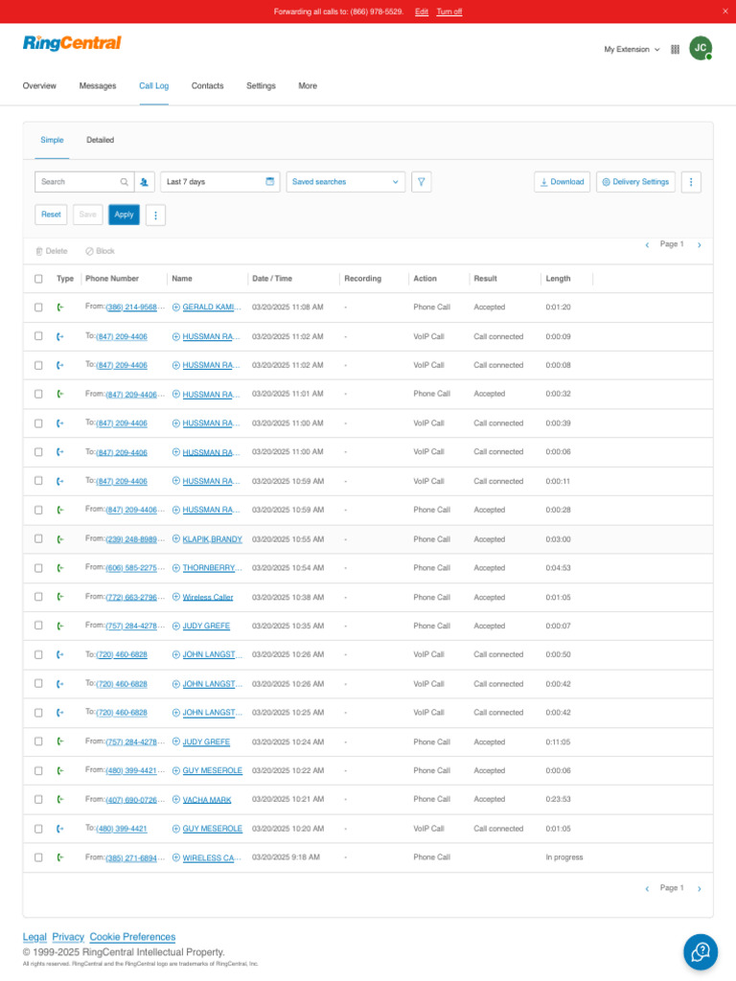This screenshot has width=736, height=981.
Task: Open Cookie Preferences link
Action: pyautogui.click(x=132, y=937)
